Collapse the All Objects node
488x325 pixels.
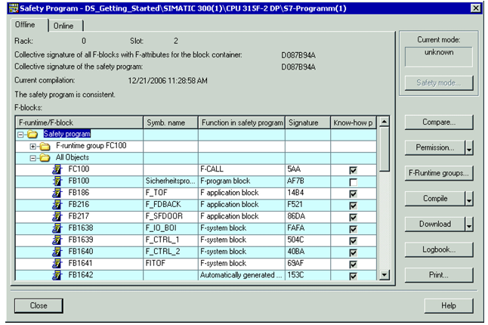point(32,158)
